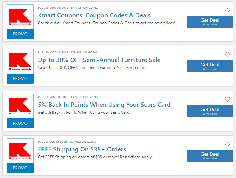This screenshot has width=236, height=178.
Task: Click PROMO label on FREE Shipping deal
Action: coord(20,168)
